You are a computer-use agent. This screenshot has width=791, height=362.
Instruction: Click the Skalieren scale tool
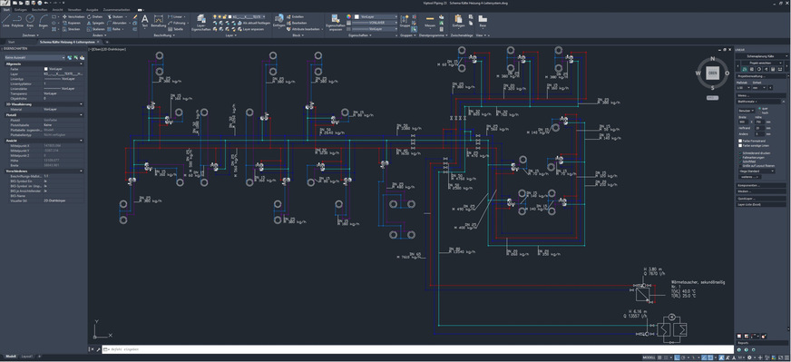click(x=96, y=29)
